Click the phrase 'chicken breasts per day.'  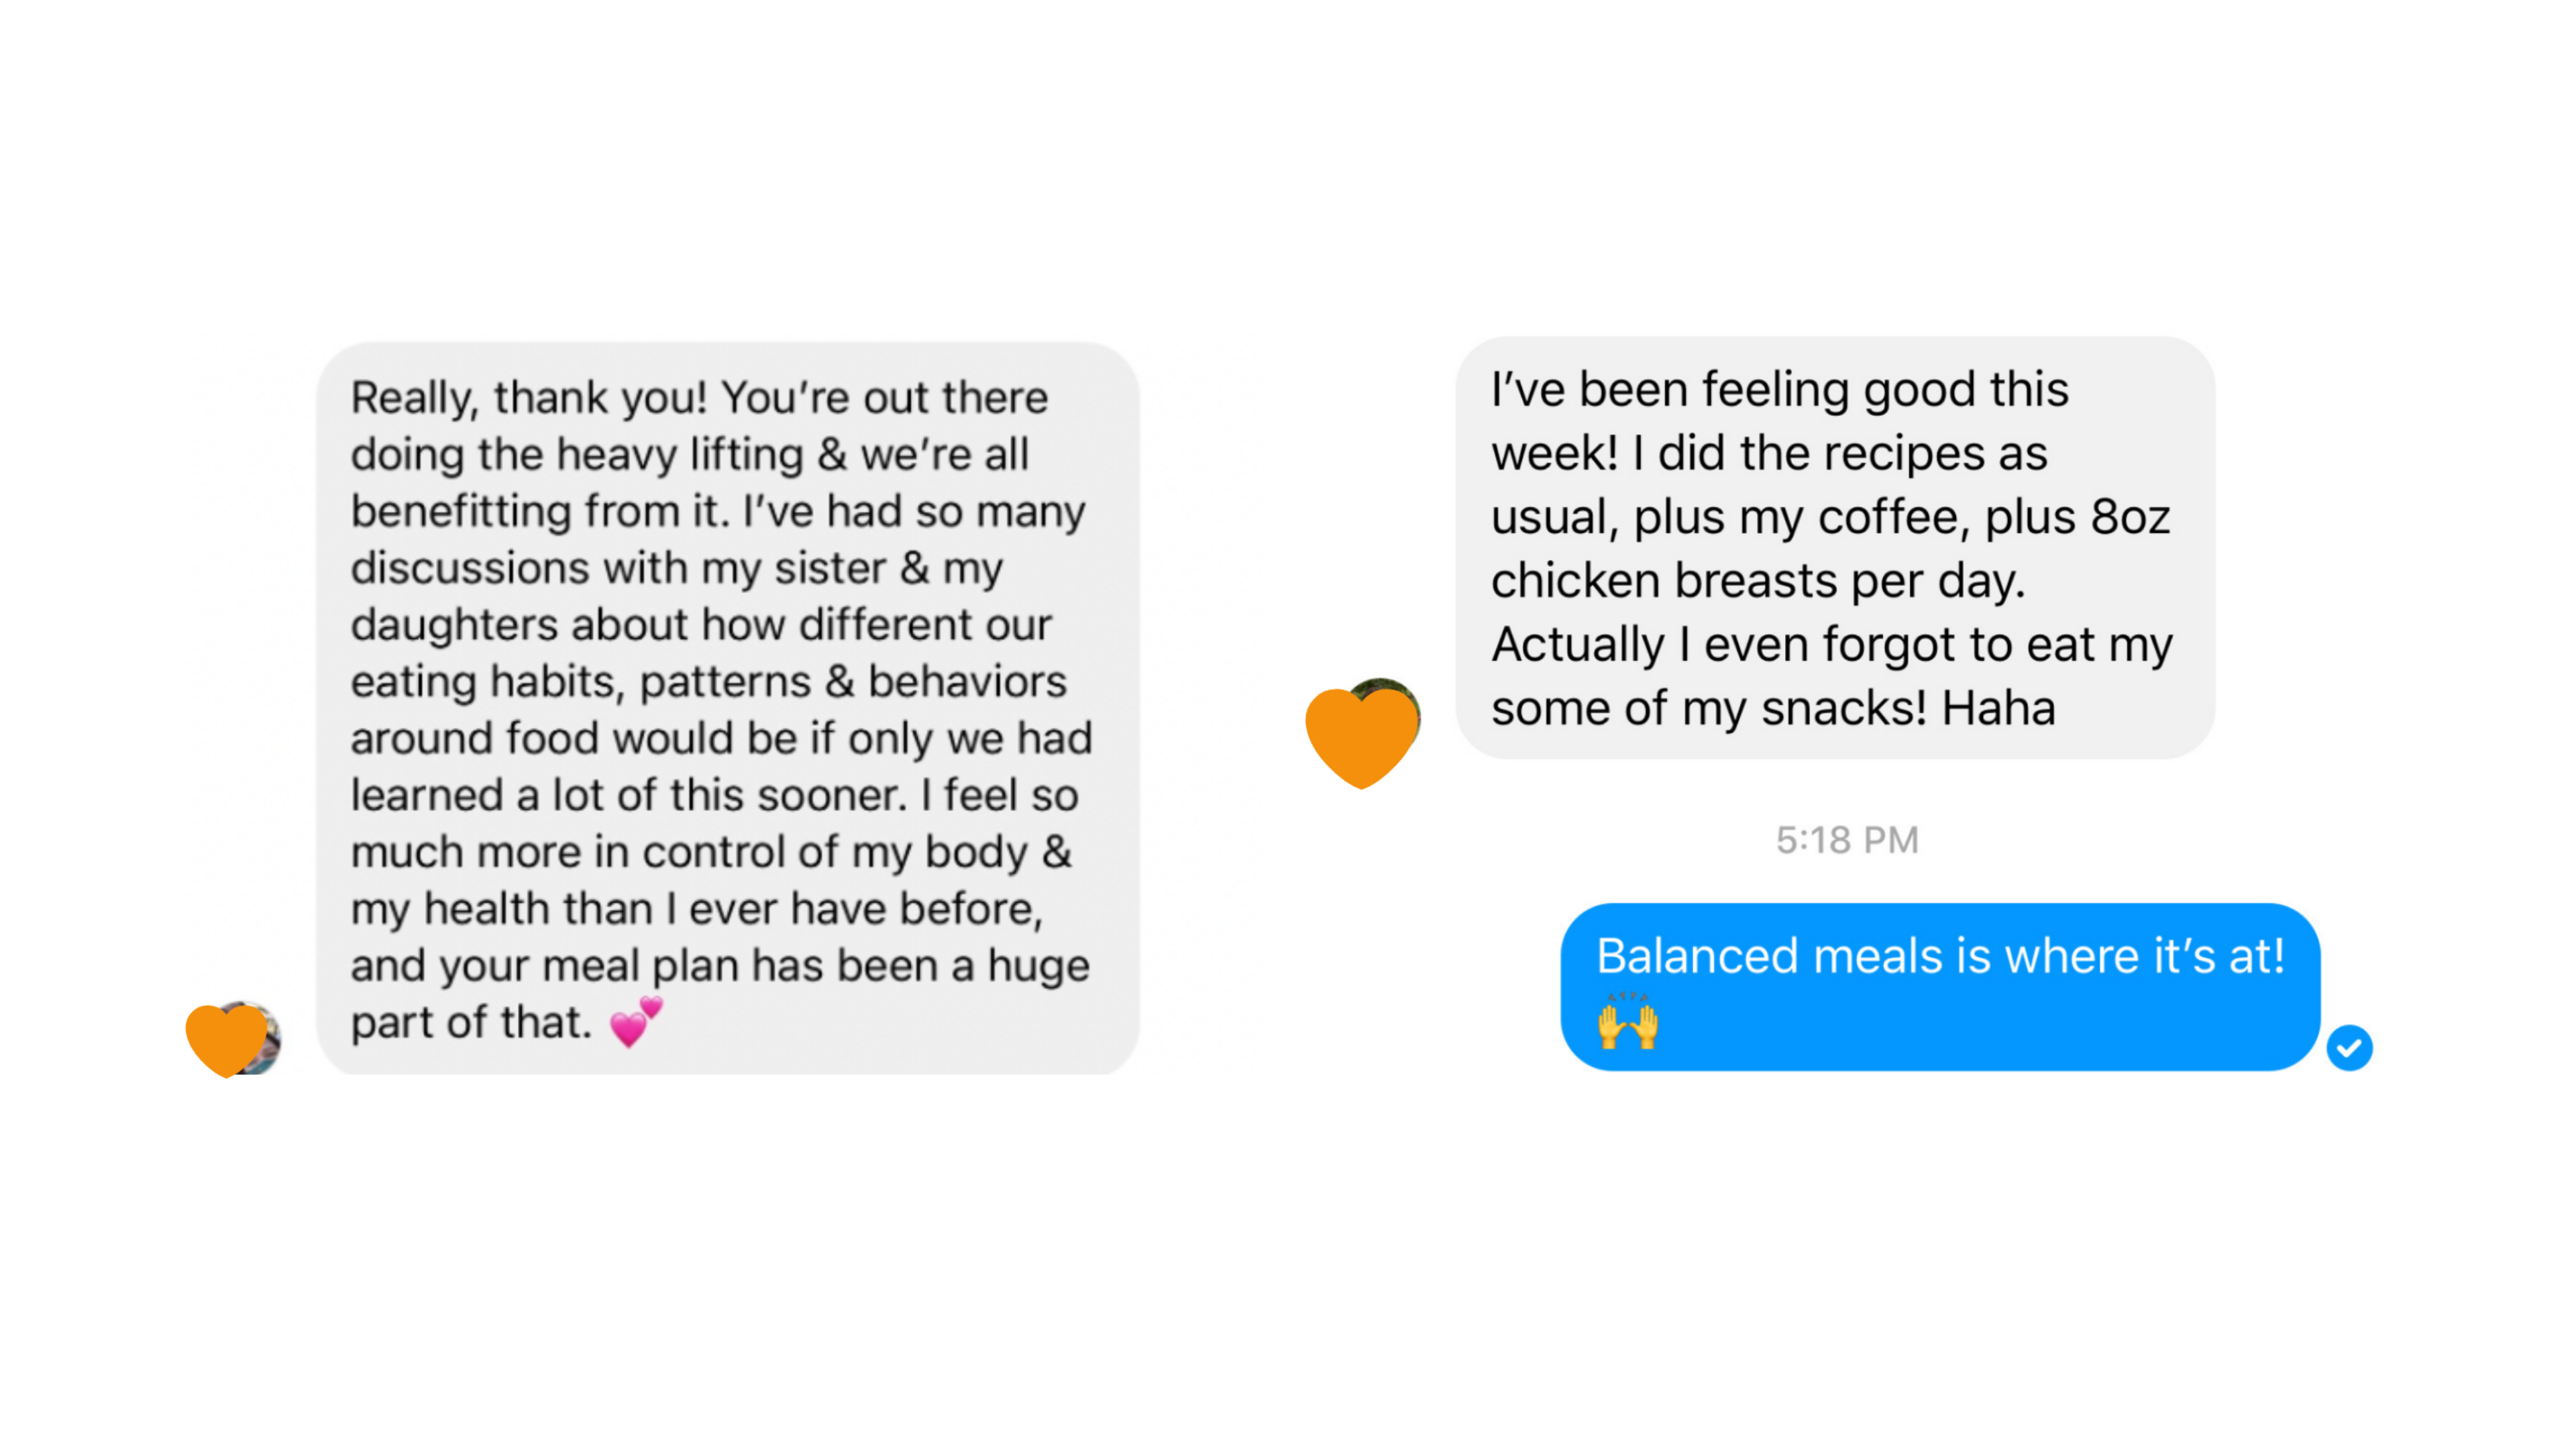(x=1758, y=581)
